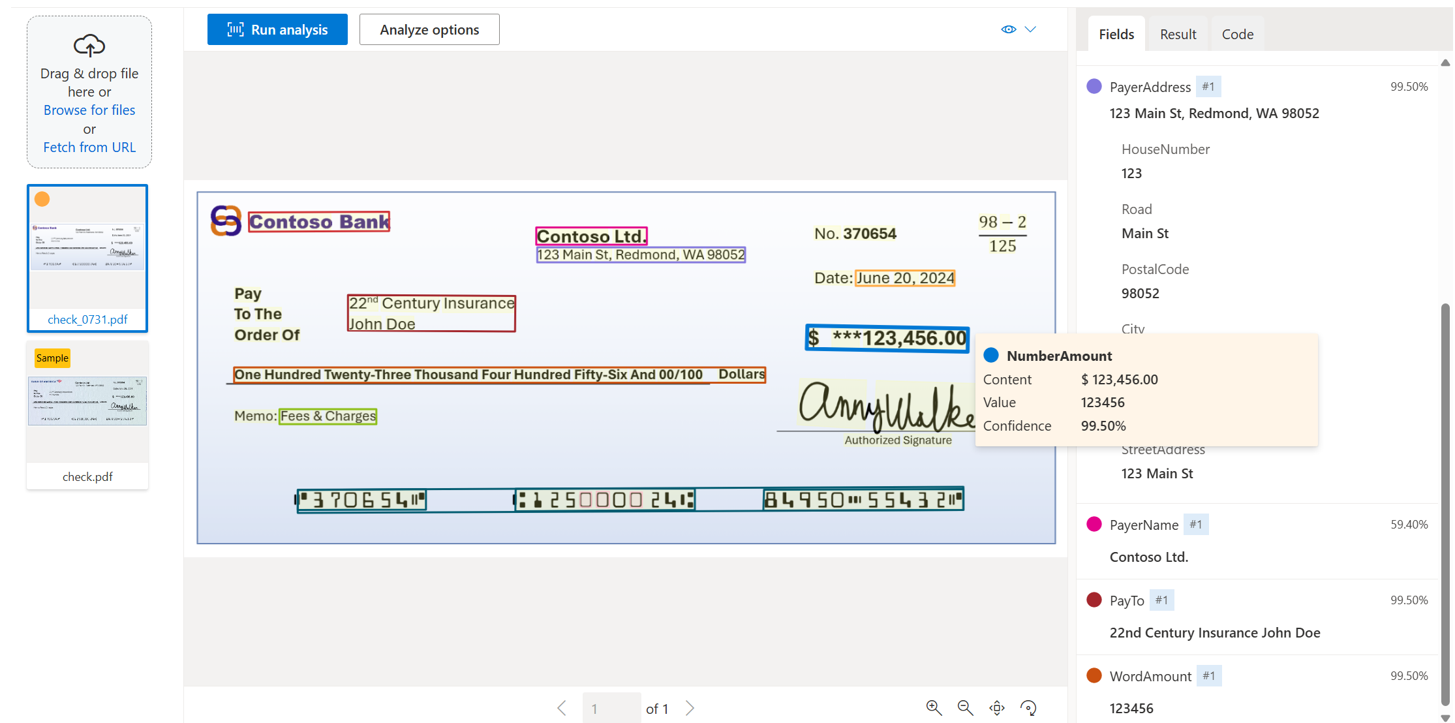This screenshot has width=1455, height=723.
Task: Open Analyze options menu
Action: [x=429, y=29]
